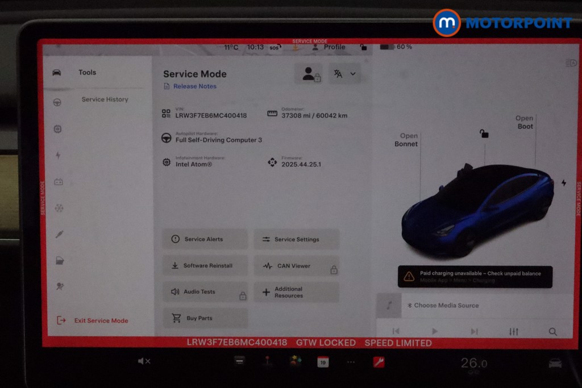Viewport: 582px width, 388px height.
Task: Open the lightning bolt charging section
Action: pos(57,156)
